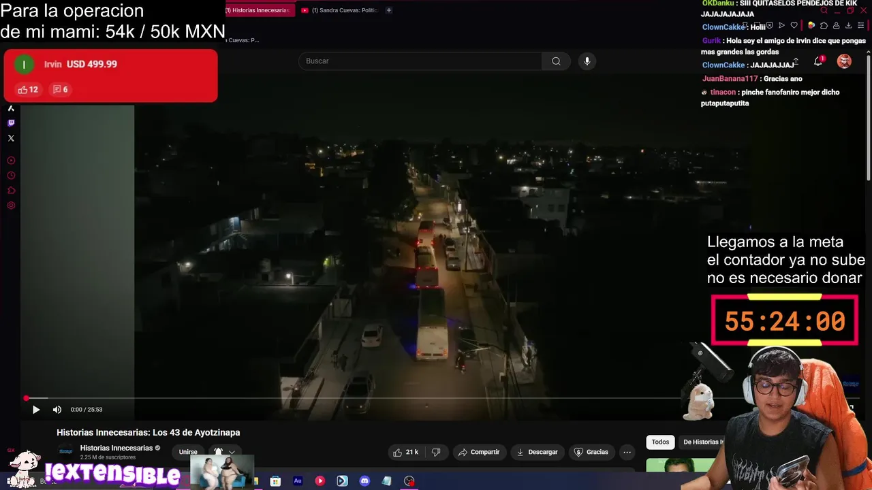Switch to Sandra Cuevas browser tab
Image resolution: width=872 pixels, height=490 pixels.
pyautogui.click(x=339, y=10)
